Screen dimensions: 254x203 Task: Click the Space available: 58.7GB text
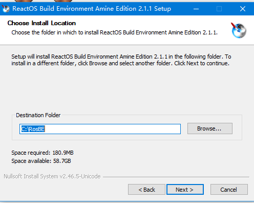point(41,161)
